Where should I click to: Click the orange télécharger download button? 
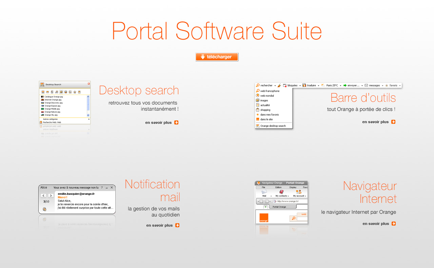[217, 57]
